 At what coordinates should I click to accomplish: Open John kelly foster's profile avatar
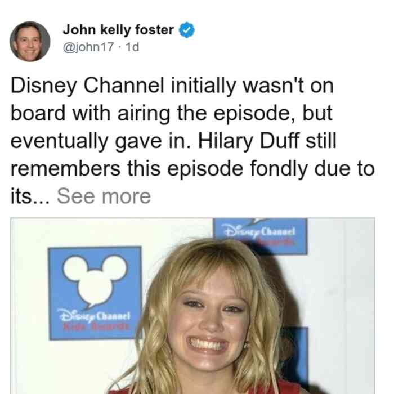pos(30,42)
